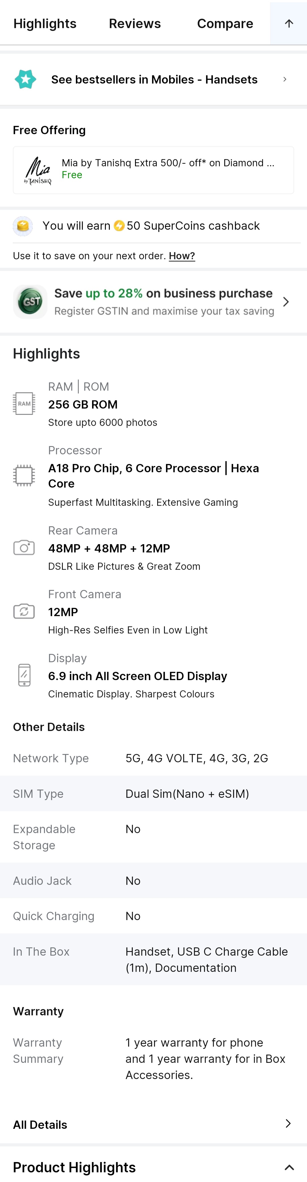This screenshot has width=307, height=1182.
Task: Click the RAM chip icon
Action: pyautogui.click(x=24, y=404)
